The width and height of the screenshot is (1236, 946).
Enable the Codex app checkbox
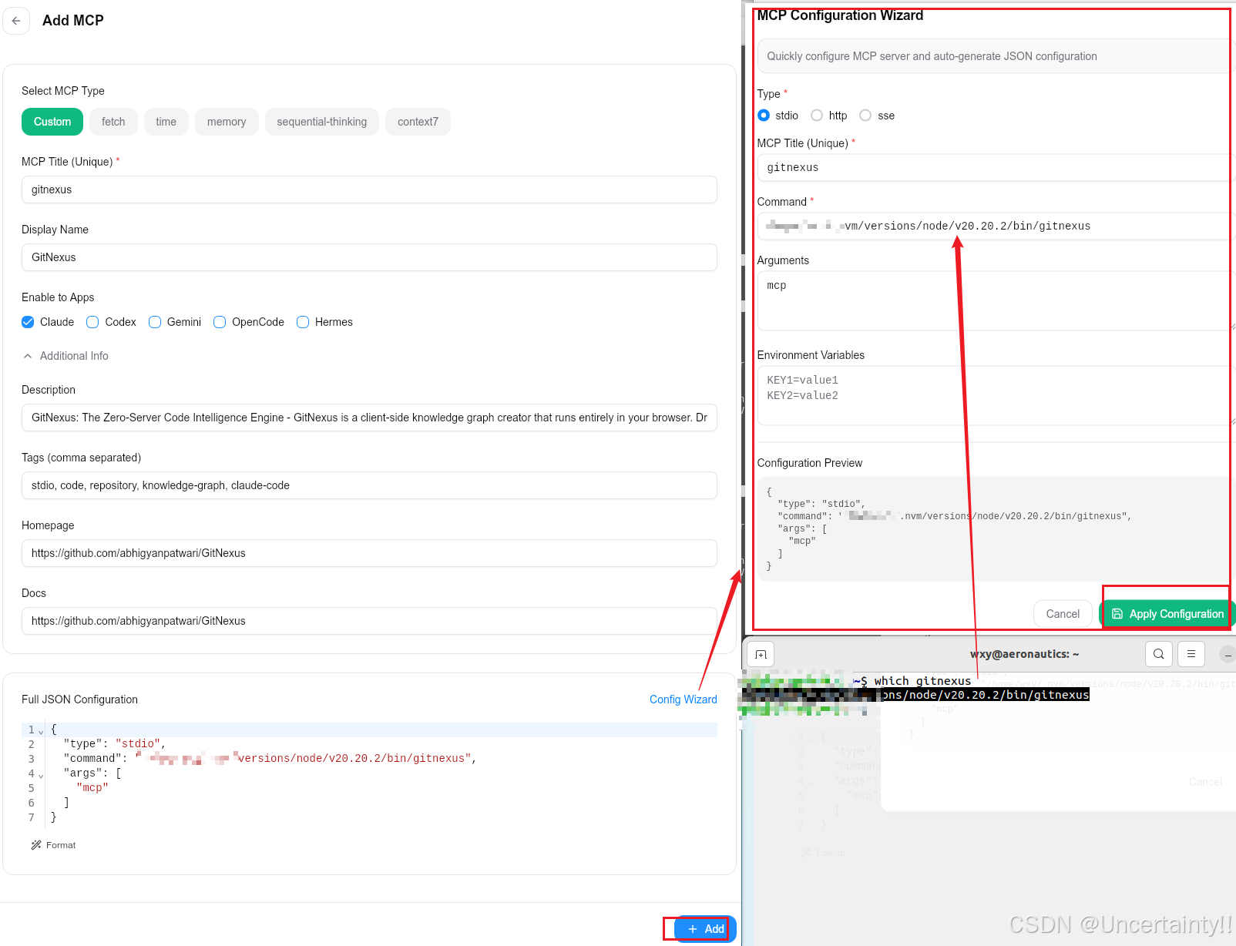click(x=92, y=322)
